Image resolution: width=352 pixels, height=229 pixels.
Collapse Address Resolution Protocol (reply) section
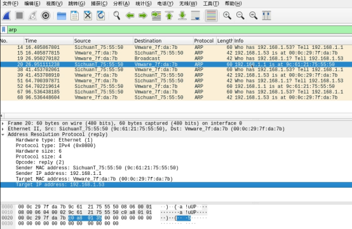(x=3, y=135)
